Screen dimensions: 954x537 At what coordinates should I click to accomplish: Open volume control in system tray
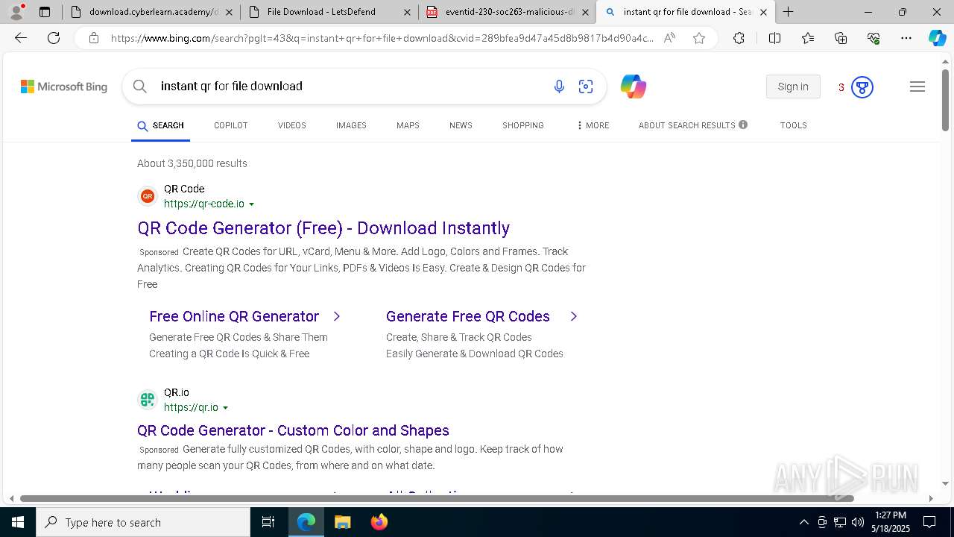coord(857,522)
